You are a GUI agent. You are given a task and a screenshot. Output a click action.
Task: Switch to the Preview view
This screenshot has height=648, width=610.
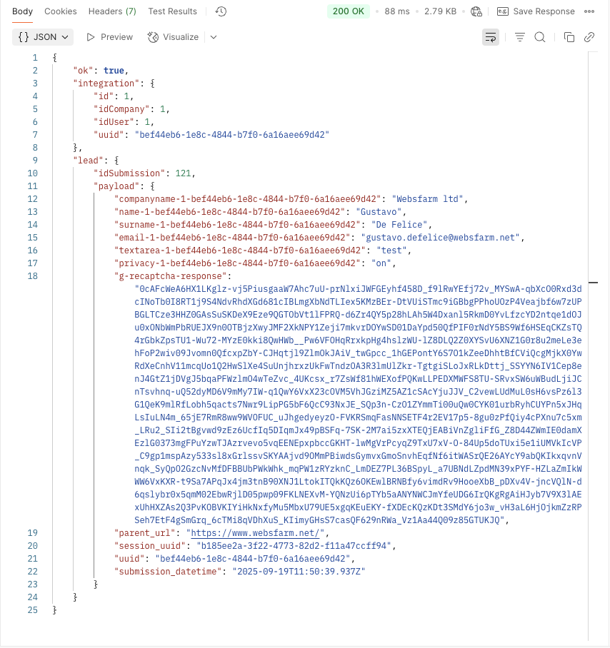[109, 37]
